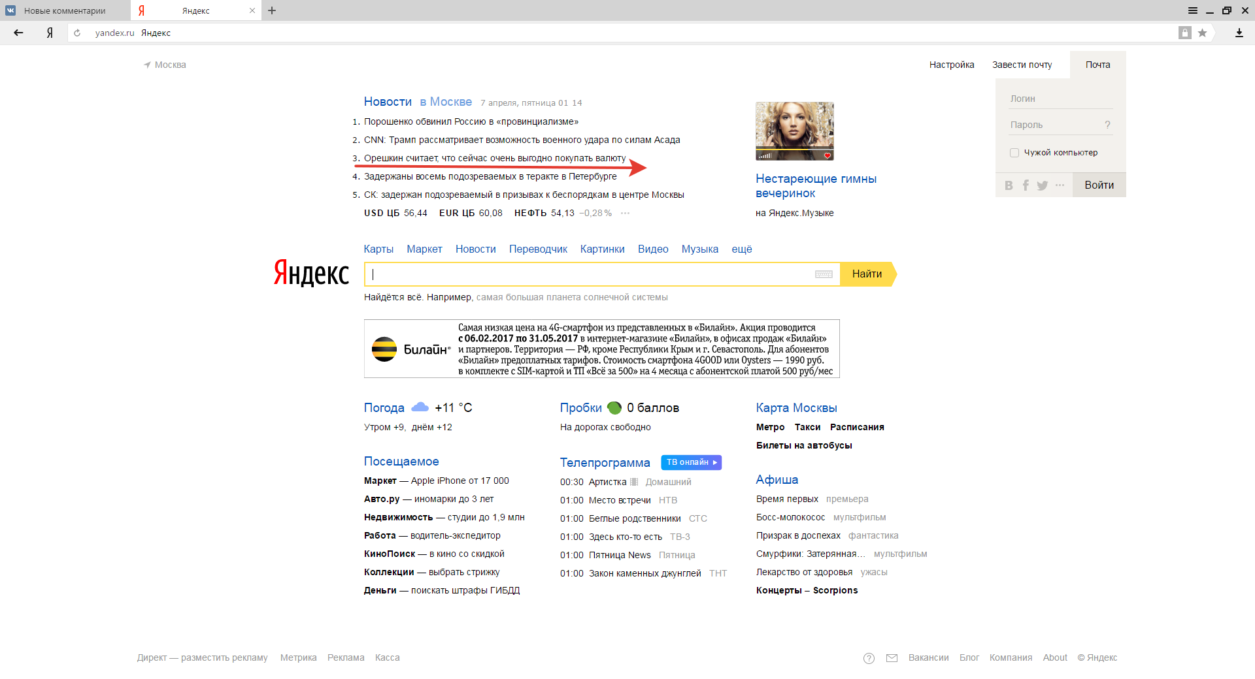Screen dimensions: 1255x679
Task: Open the Афиша heading link
Action: (777, 480)
